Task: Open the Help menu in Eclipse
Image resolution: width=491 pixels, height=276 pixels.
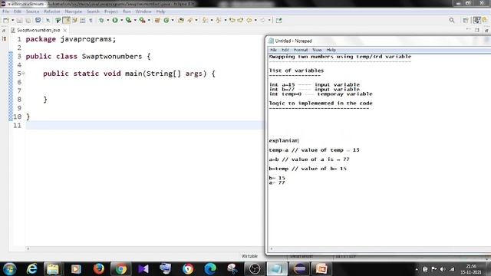Action: pyautogui.click(x=160, y=11)
